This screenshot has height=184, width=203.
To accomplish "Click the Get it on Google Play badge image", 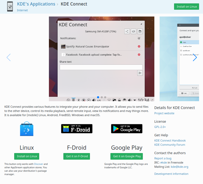I will pos(127,129).
